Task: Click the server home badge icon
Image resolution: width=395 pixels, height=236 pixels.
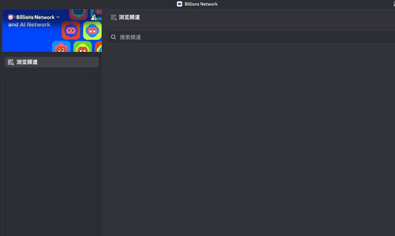Action: (11, 17)
